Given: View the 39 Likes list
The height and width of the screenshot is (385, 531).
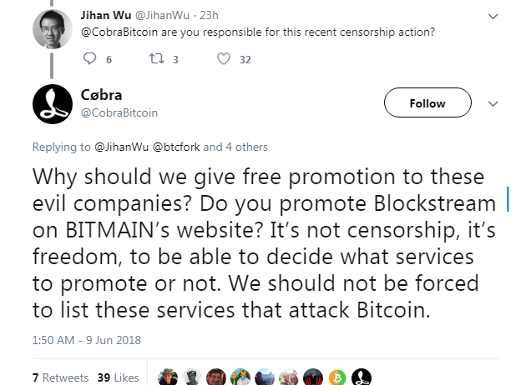Looking at the screenshot, I should pyautogui.click(x=118, y=377).
